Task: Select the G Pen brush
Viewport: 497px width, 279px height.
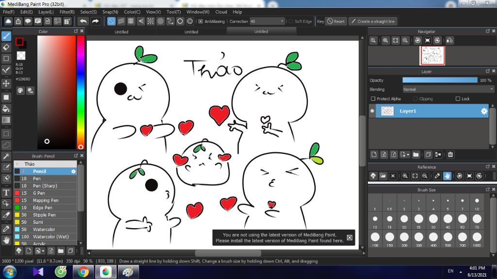Action: pos(45,193)
